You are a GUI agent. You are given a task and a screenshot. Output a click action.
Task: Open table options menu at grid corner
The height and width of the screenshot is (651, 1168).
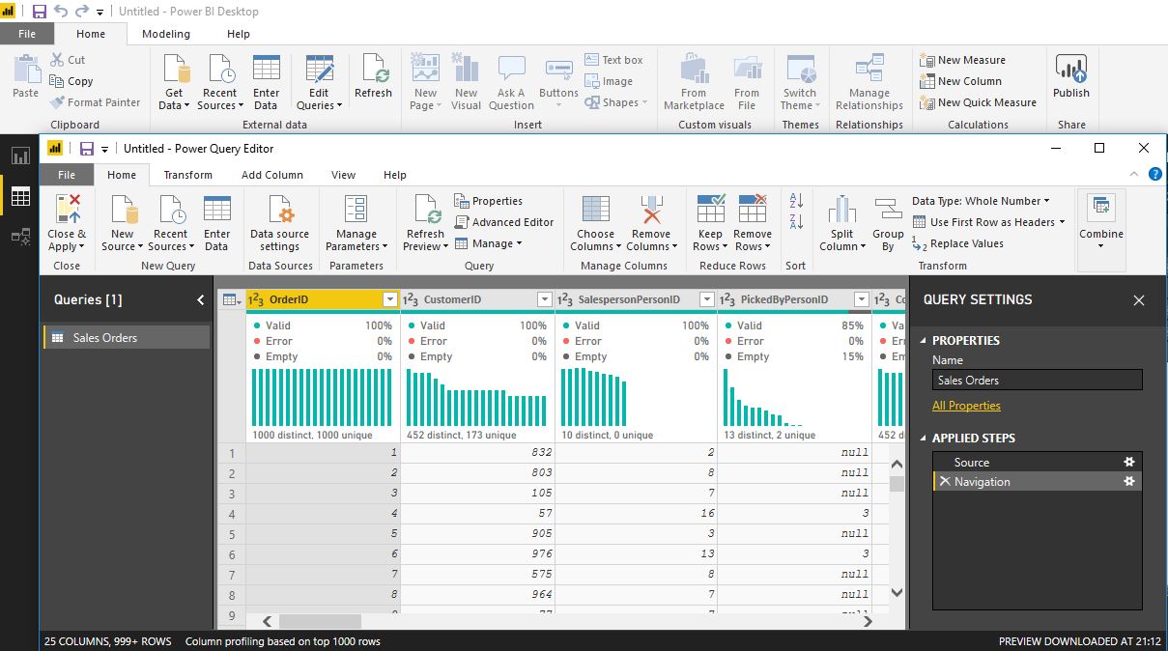tap(232, 300)
